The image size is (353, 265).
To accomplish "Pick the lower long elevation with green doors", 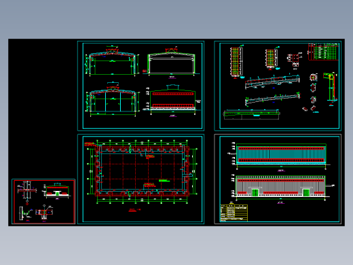I will tap(280, 186).
